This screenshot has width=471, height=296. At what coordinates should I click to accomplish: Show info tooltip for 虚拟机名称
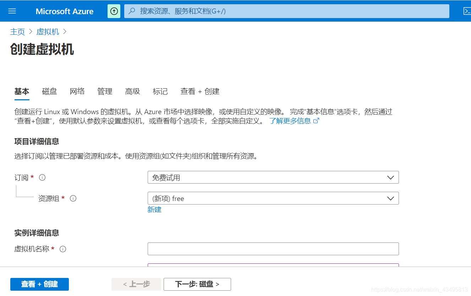pyautogui.click(x=63, y=249)
